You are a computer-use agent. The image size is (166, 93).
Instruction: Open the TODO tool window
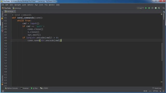44,88
